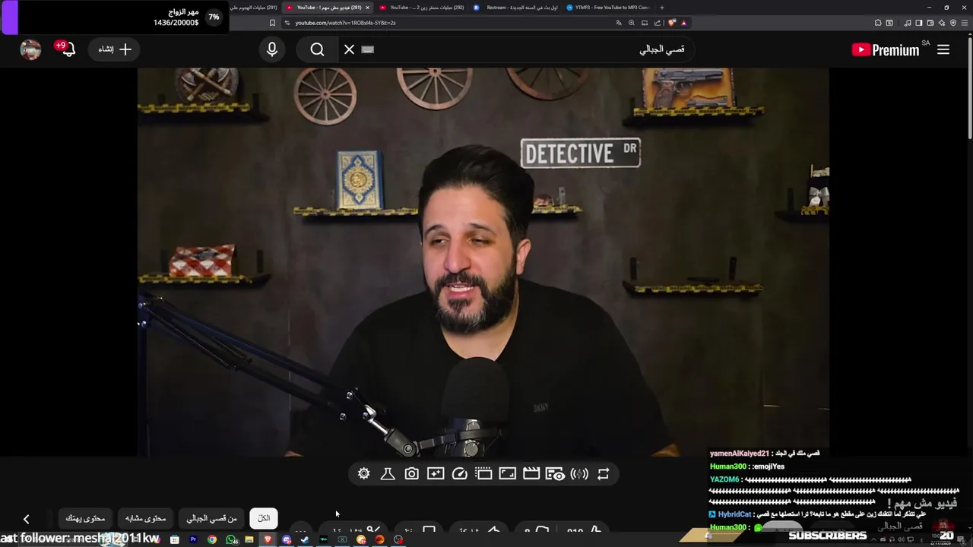This screenshot has height=547, width=973.
Task: Open WhatsApp from the taskbar
Action: point(231,539)
